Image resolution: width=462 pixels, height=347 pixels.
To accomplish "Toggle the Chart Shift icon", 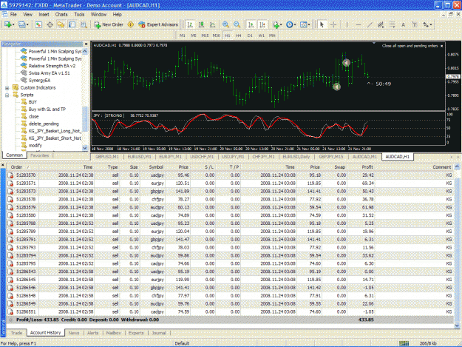I will click(262, 24).
